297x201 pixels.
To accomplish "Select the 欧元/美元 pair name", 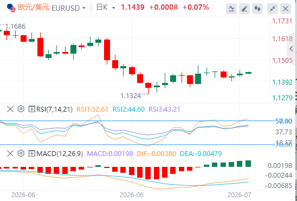I will point(34,8).
